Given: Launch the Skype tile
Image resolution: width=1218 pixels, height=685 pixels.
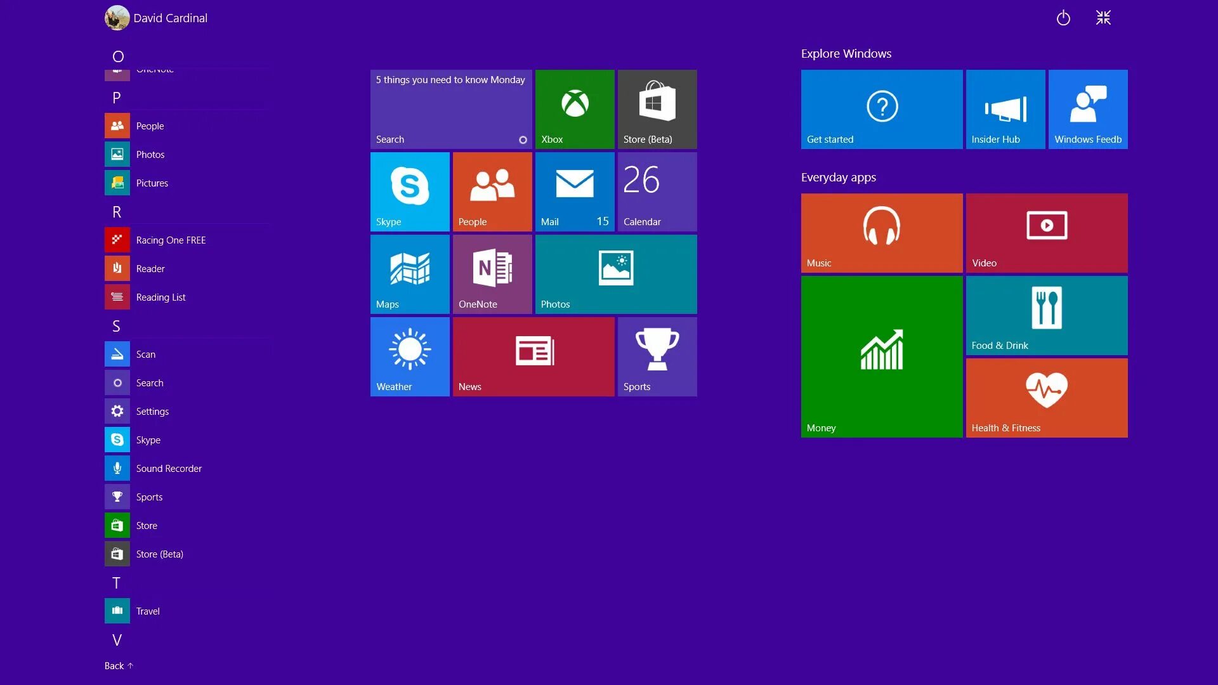Looking at the screenshot, I should click(x=410, y=192).
